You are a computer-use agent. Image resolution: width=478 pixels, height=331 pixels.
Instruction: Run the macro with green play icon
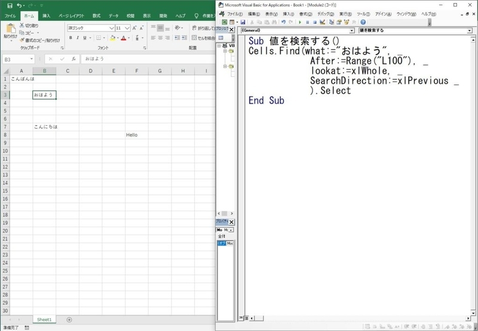click(x=300, y=22)
